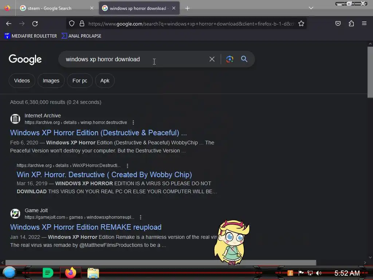Open the network tray icon
Viewport: 373px width, 280px height.
(x=310, y=273)
